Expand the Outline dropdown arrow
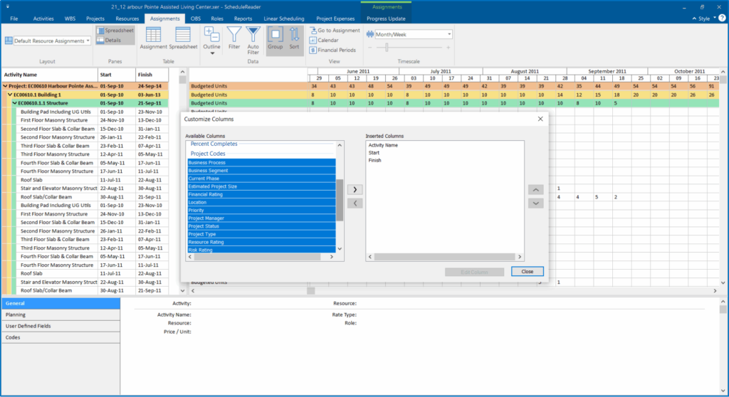The width and height of the screenshot is (729, 397). coord(212,53)
